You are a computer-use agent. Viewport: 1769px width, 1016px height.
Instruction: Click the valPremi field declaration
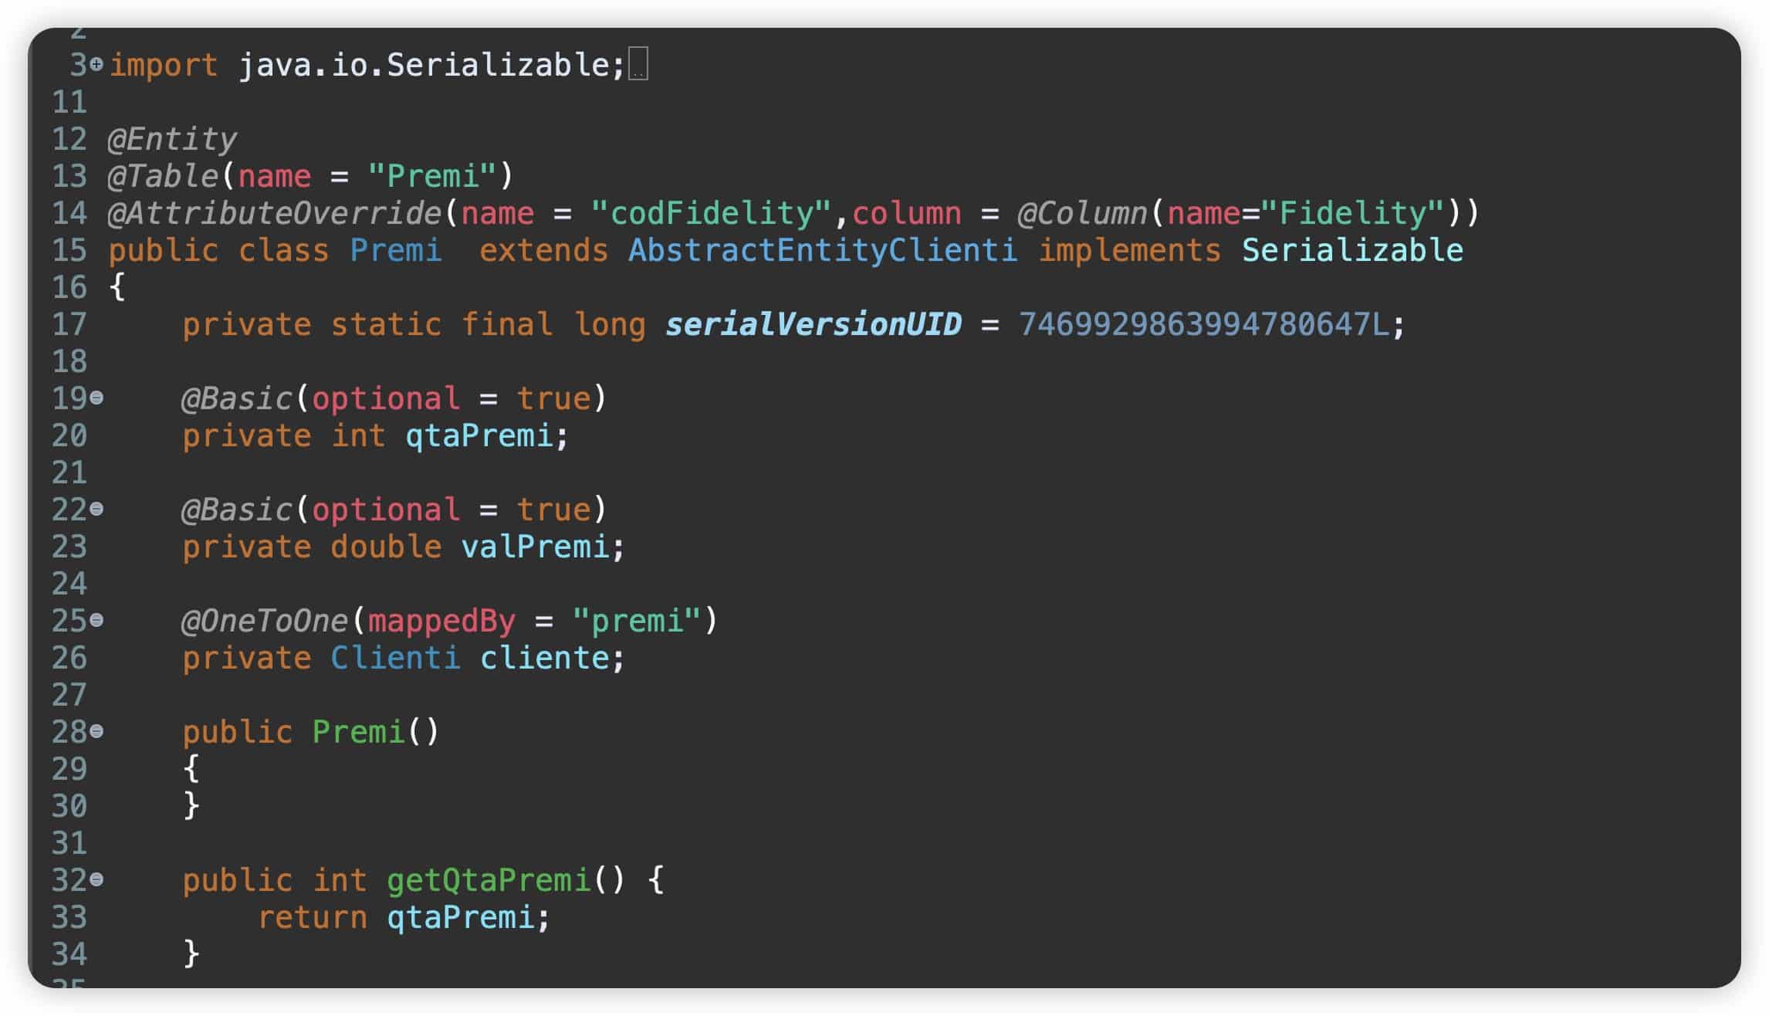click(536, 547)
